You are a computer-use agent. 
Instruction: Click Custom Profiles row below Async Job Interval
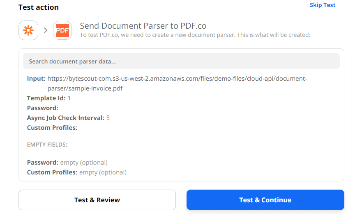52,128
